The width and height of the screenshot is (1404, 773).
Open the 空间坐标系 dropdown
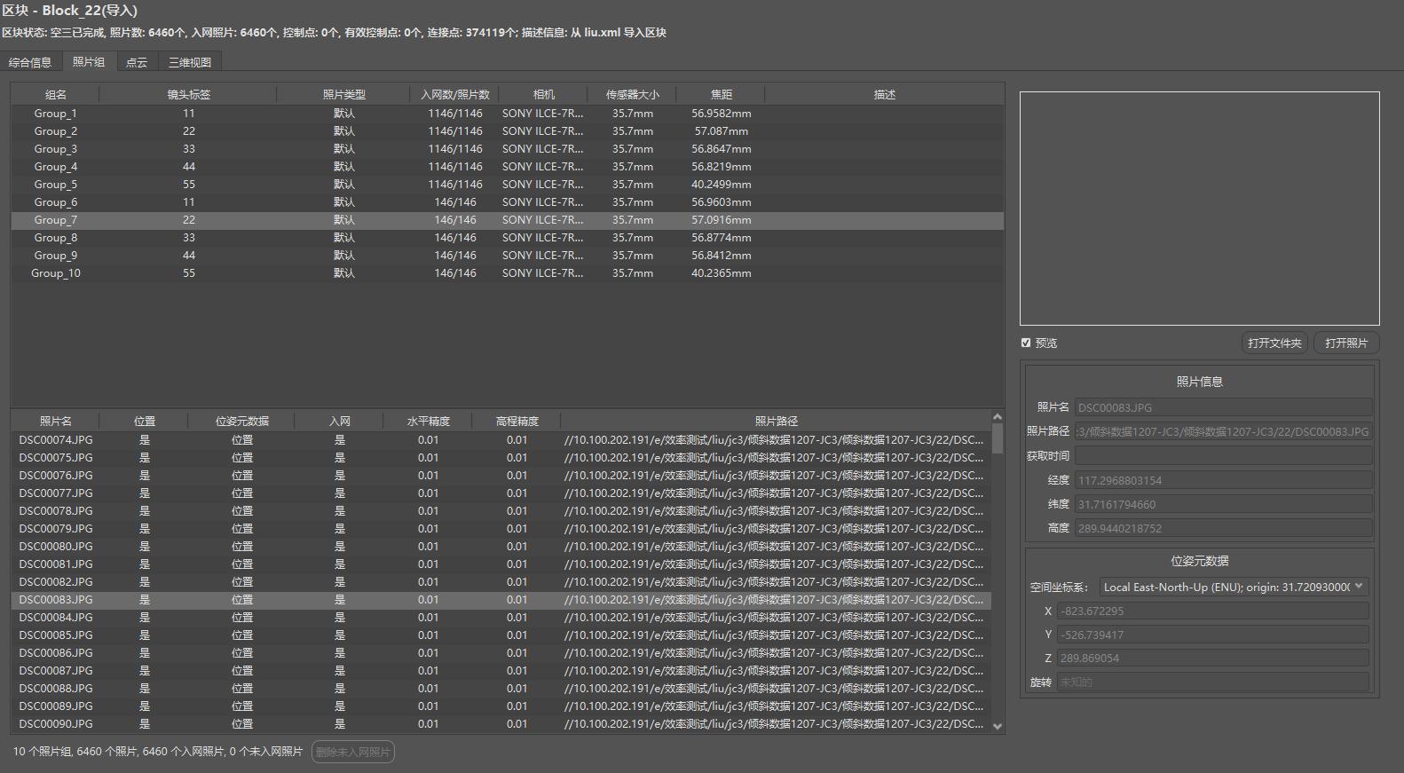click(1234, 587)
